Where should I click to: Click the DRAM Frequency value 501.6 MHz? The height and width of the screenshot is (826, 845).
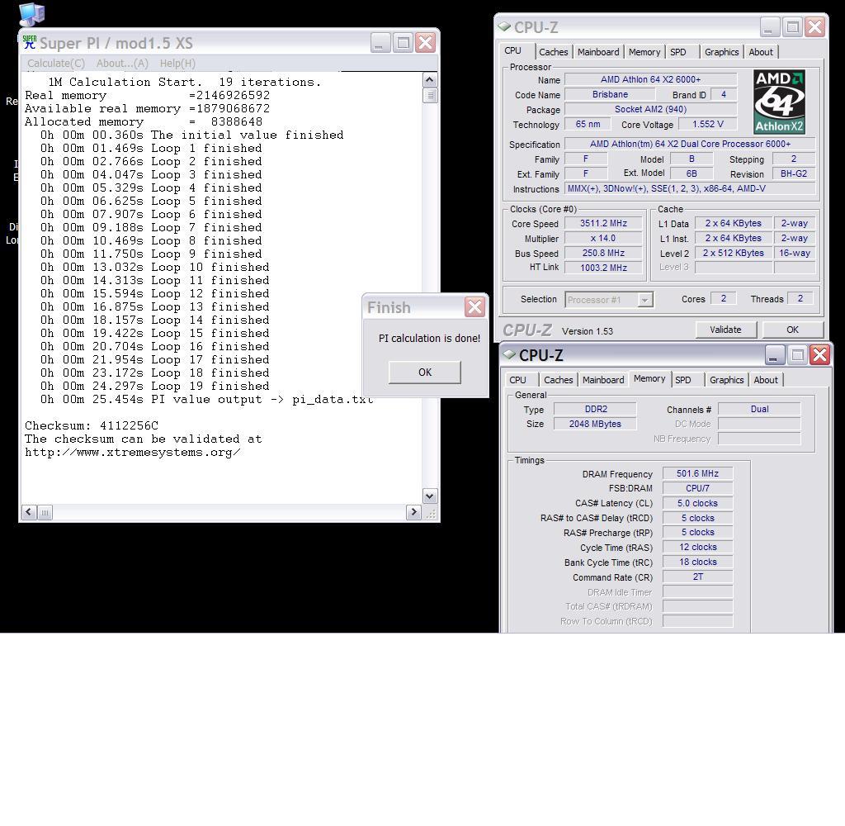point(697,473)
